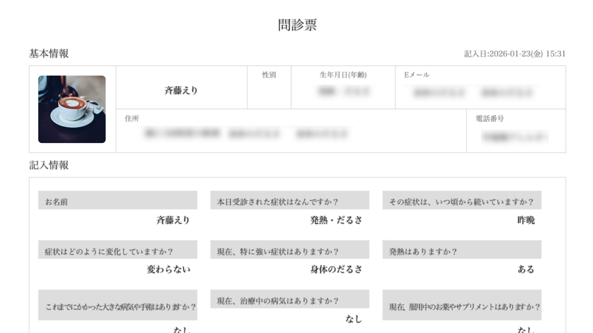Click the coffee cup profile photo
This screenshot has width=593, height=333.
[x=72, y=109]
